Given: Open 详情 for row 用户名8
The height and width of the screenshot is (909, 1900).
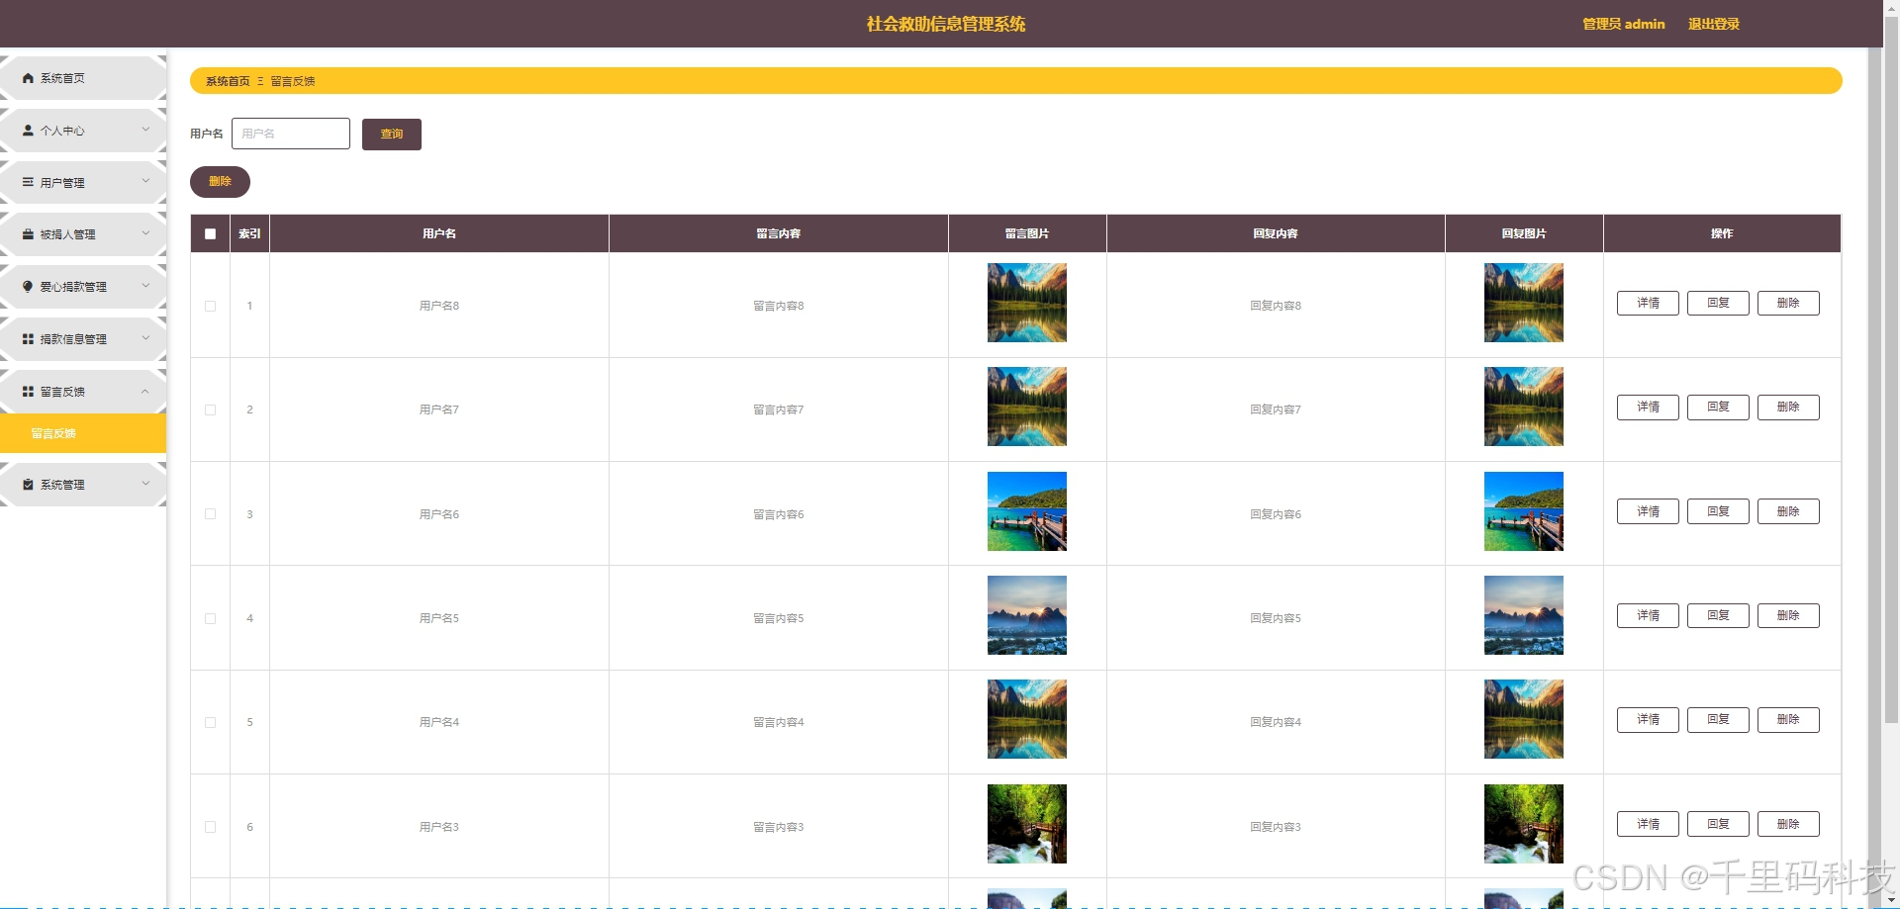Looking at the screenshot, I should pyautogui.click(x=1648, y=303).
